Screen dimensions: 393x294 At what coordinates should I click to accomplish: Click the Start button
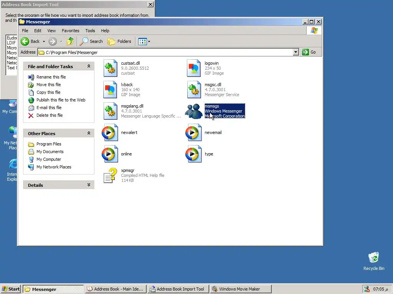tap(11, 289)
